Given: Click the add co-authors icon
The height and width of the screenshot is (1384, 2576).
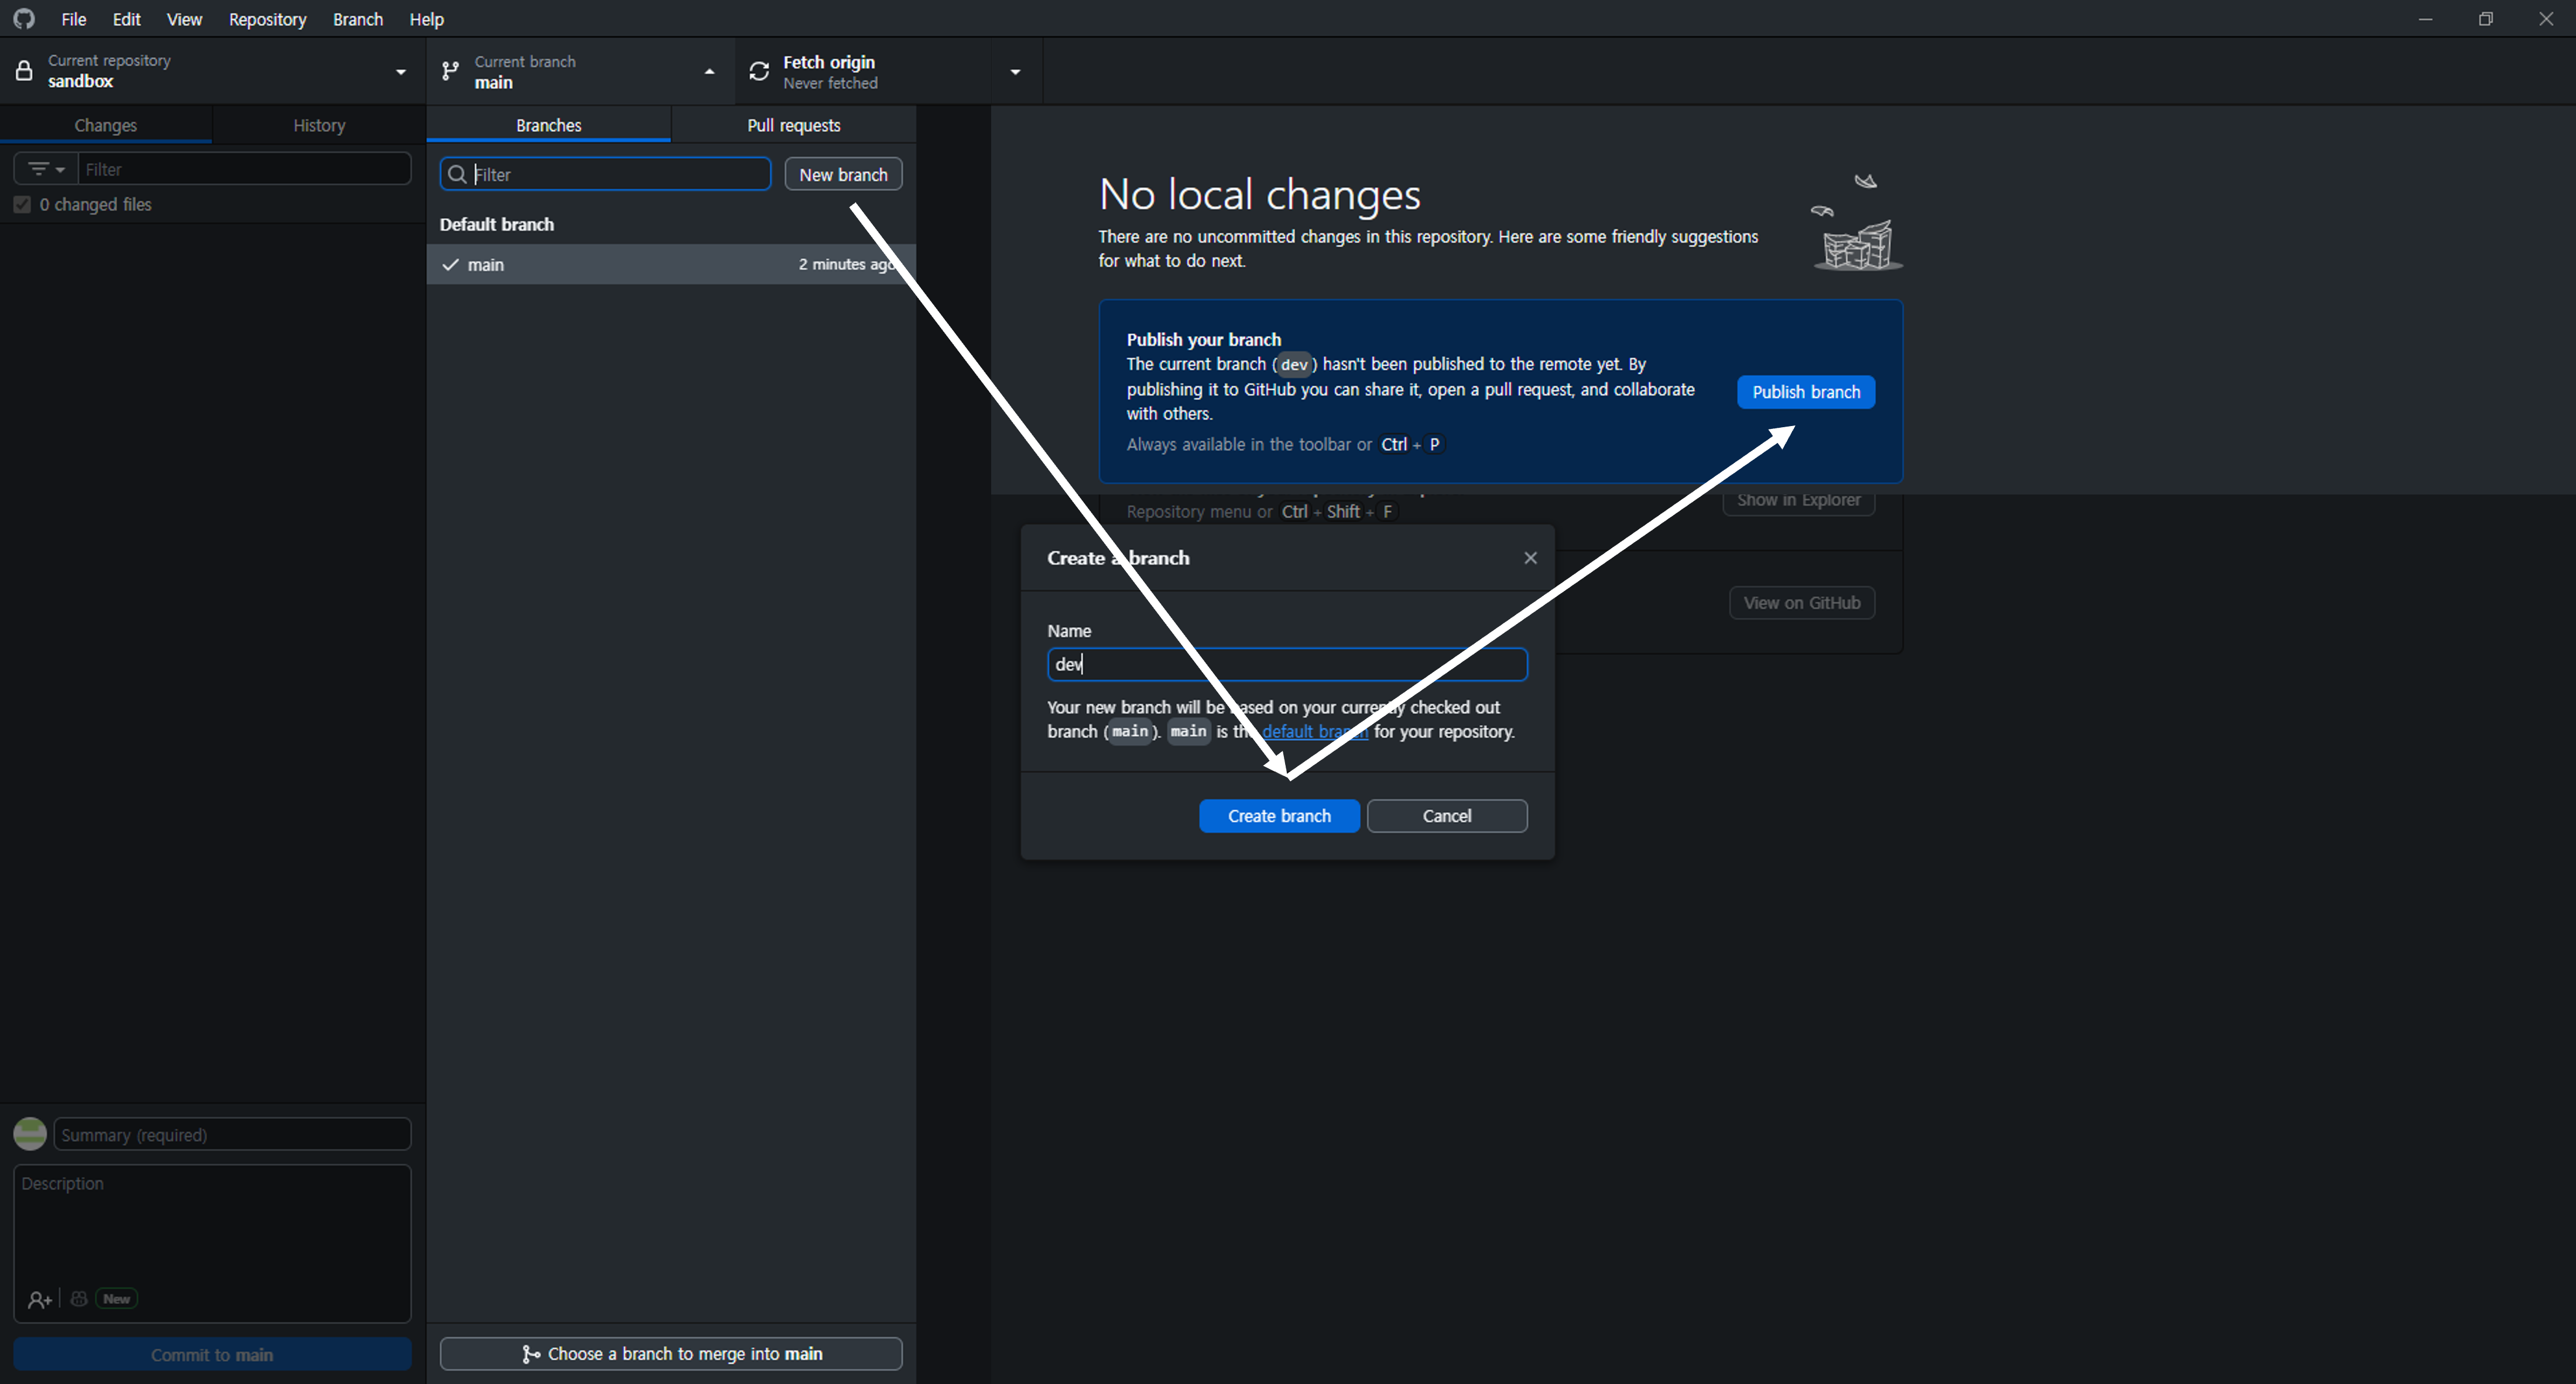Looking at the screenshot, I should click(x=39, y=1299).
